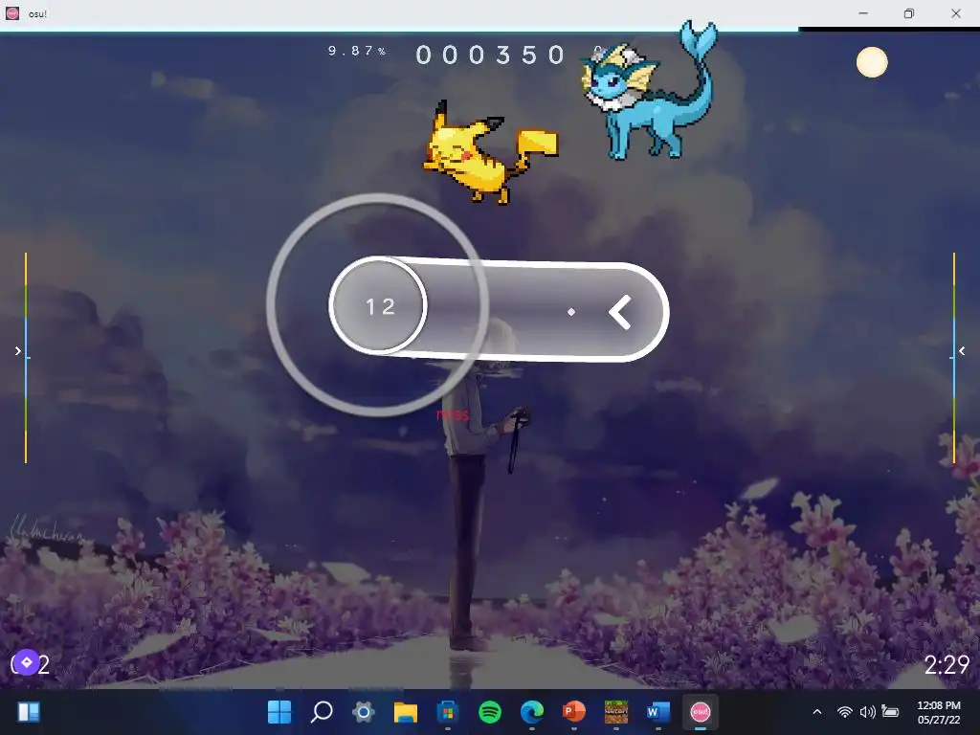The image size is (980, 735).
Task: Open File Explorer from the taskbar
Action: pos(405,711)
